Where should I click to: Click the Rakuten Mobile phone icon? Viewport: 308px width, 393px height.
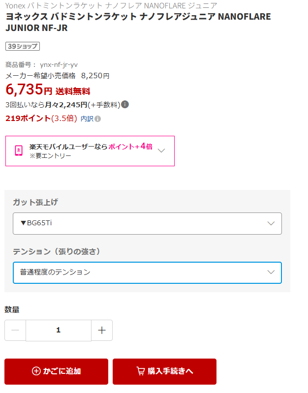tap(19, 151)
